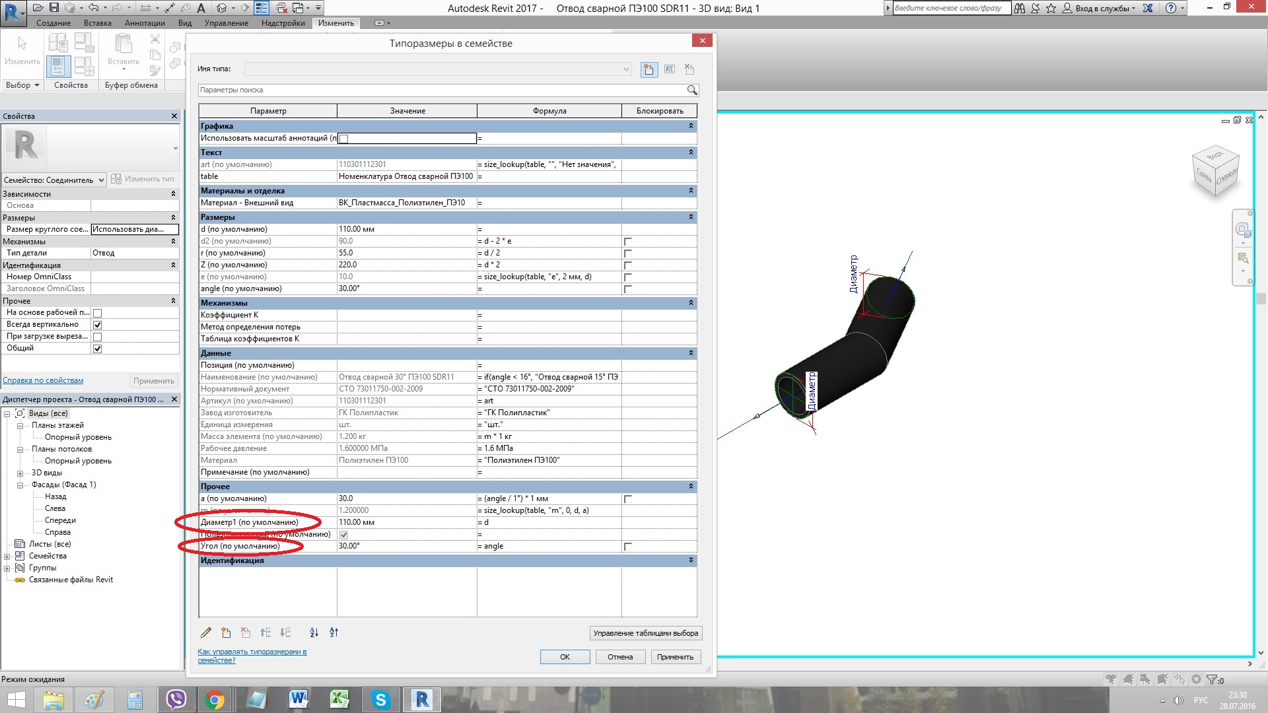Click the Switch Windows icon in Quick Access toolbar

click(299, 8)
